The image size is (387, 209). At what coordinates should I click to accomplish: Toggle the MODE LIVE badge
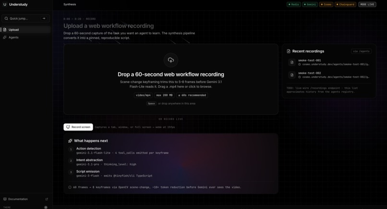coord(367,4)
